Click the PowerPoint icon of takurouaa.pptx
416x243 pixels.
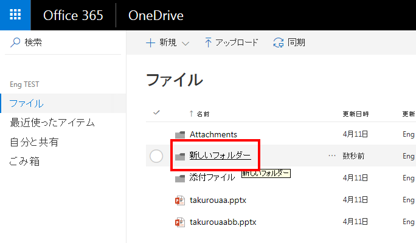point(180,200)
